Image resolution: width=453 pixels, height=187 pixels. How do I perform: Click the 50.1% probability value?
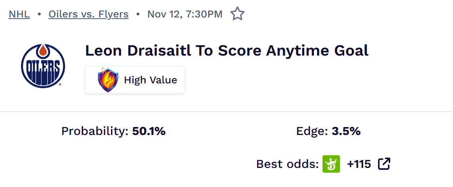click(149, 131)
